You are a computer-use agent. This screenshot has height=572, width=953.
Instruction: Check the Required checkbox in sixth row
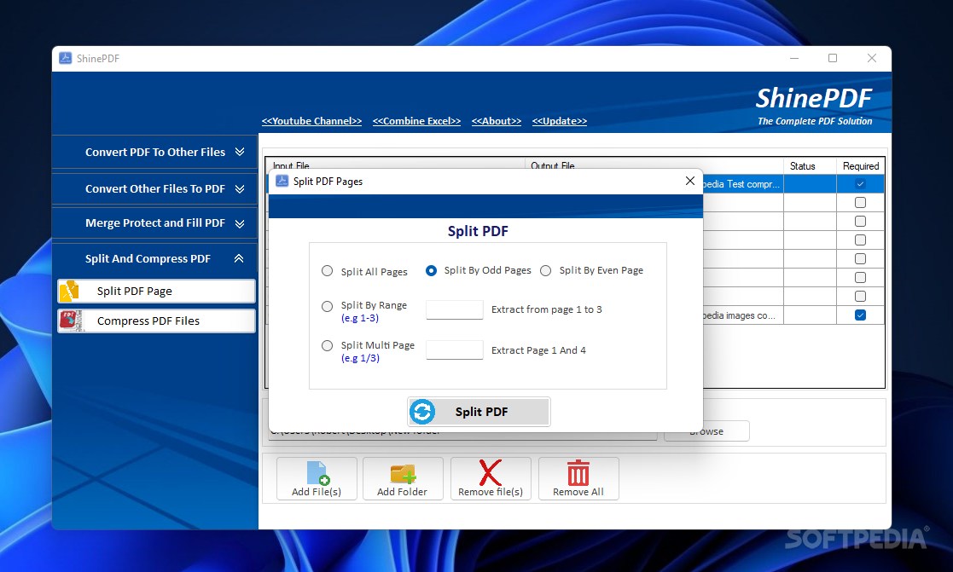click(x=860, y=278)
